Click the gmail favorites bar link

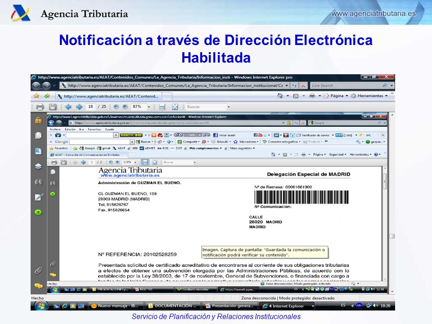[103, 148]
